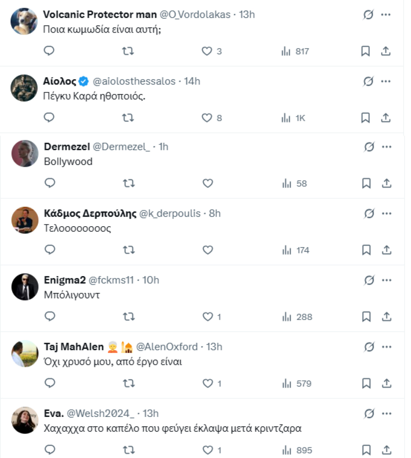Like Κάδμος Δερπούλης's tweet

207,250
